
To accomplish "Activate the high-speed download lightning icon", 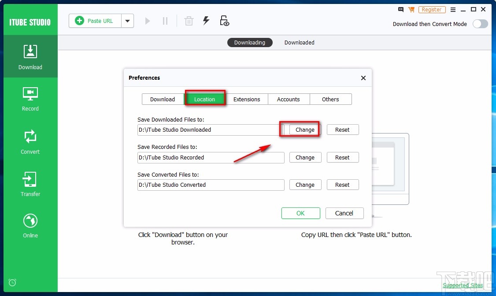I will coord(206,20).
